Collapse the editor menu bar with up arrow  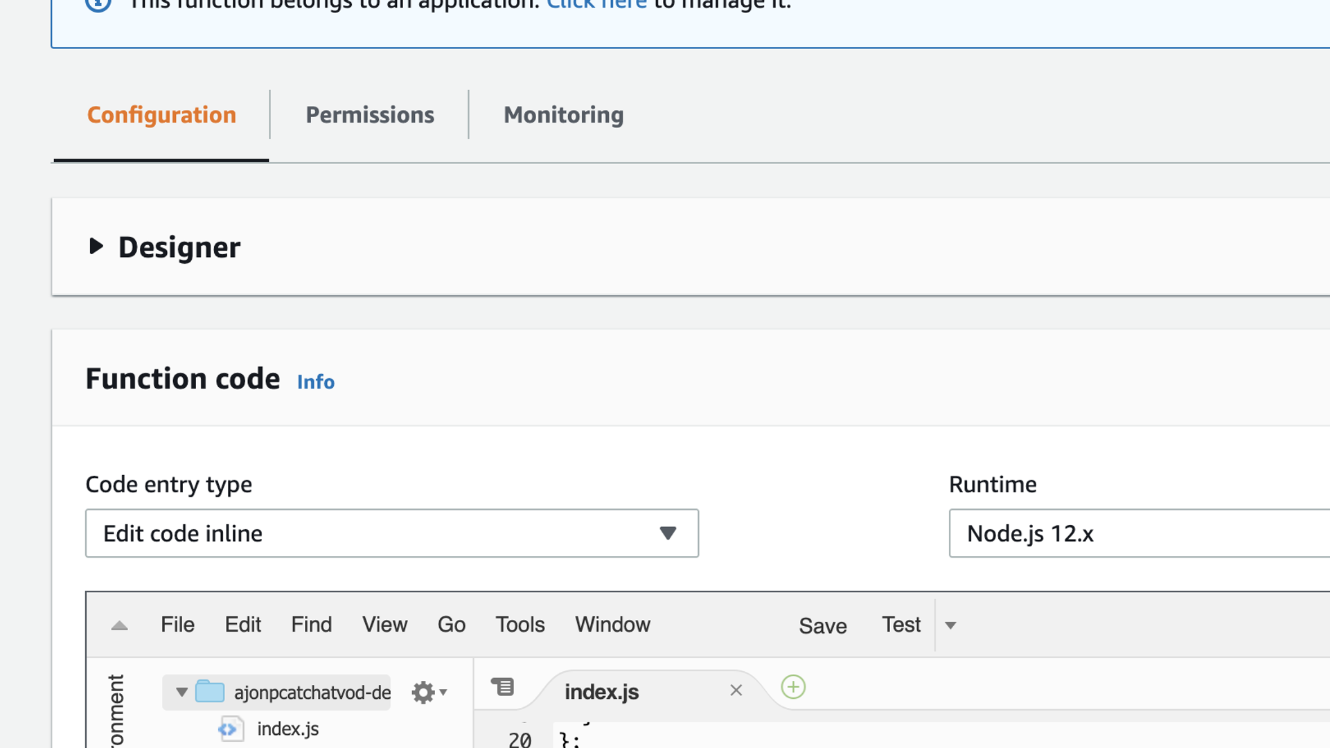(119, 625)
